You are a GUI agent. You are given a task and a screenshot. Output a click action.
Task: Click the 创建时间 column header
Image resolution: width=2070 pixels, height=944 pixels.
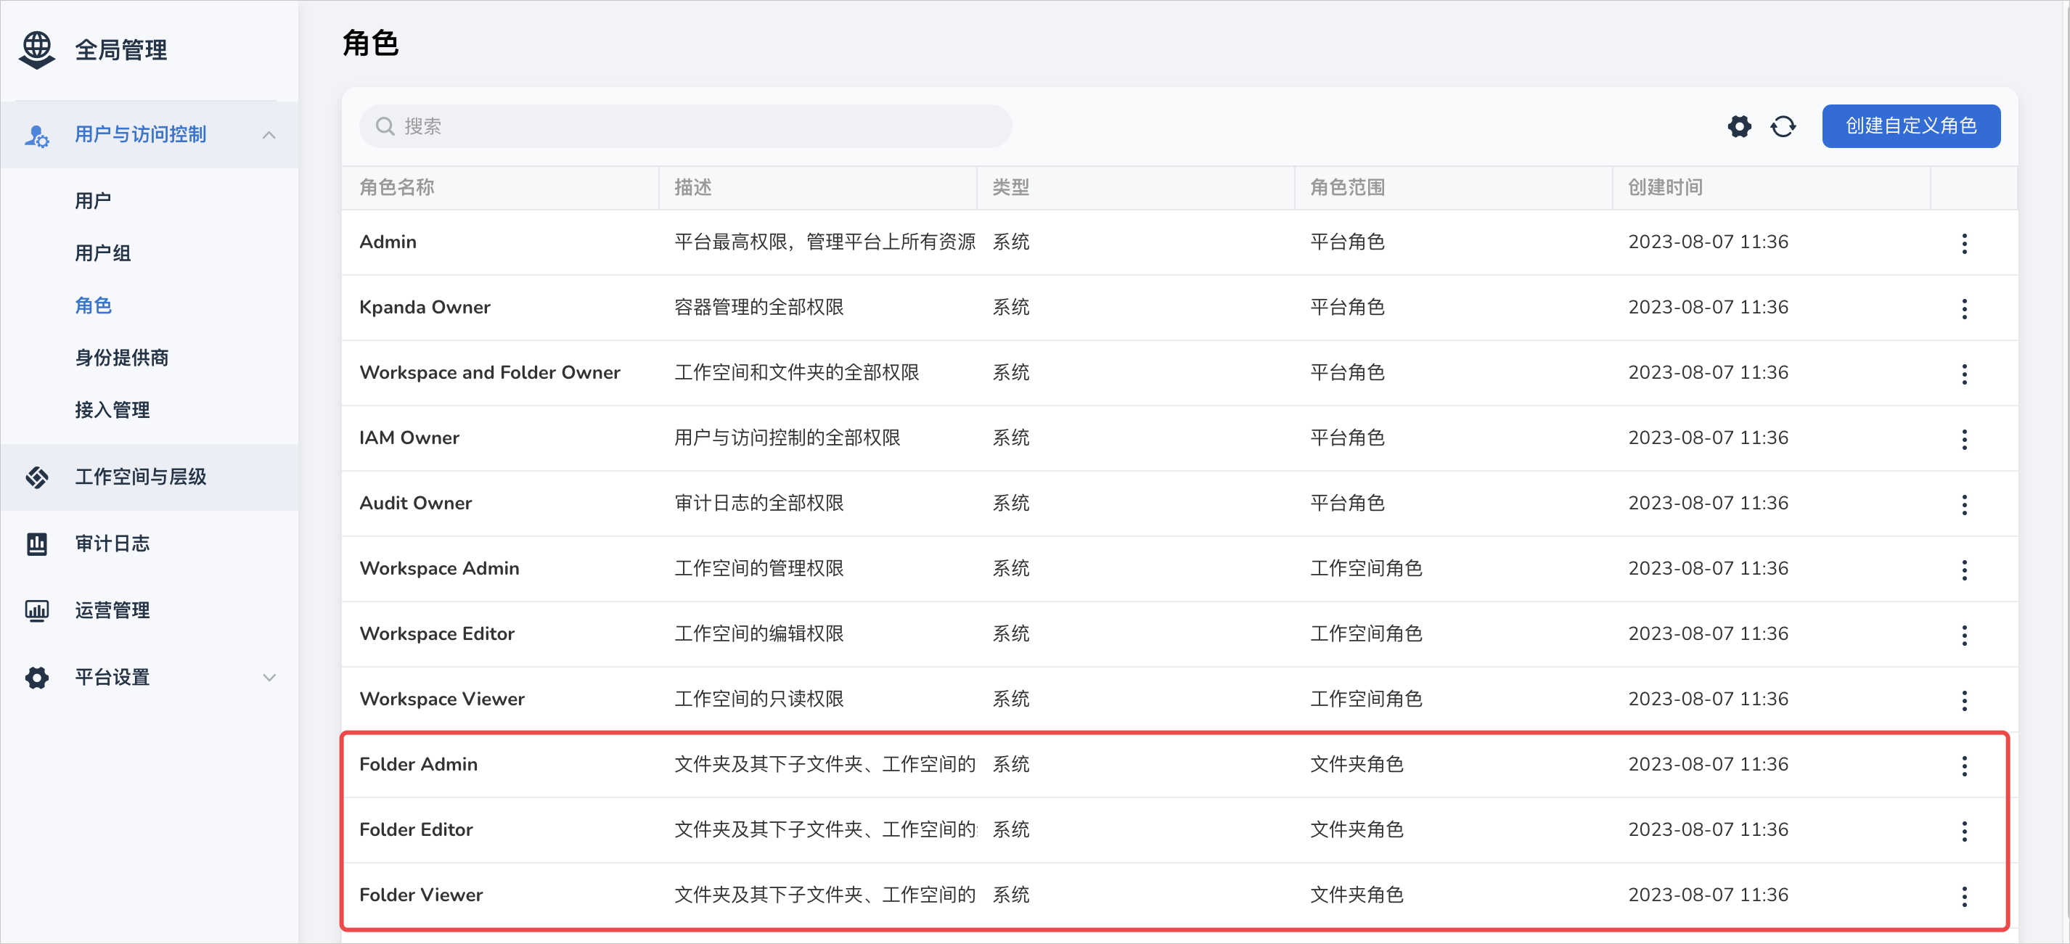(1666, 187)
